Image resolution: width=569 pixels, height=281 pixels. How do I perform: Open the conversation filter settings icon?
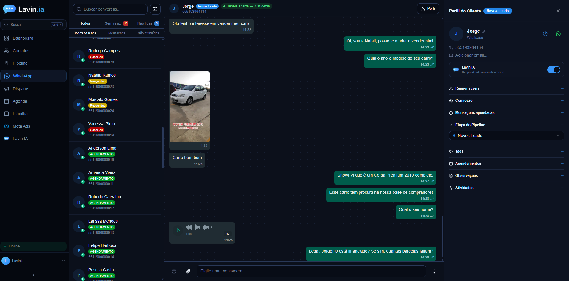155,9
